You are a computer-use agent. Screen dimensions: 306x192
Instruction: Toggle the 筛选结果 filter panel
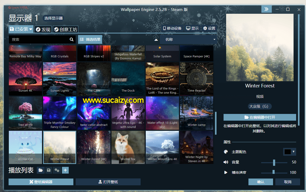pyautogui.click(x=90, y=39)
